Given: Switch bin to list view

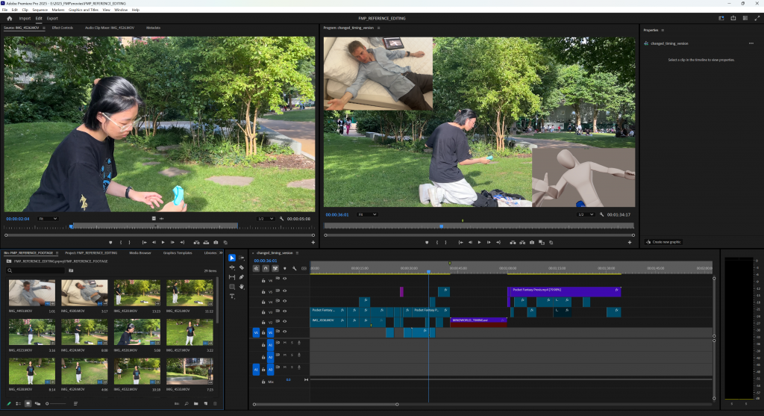Looking at the screenshot, I should tap(19, 403).
